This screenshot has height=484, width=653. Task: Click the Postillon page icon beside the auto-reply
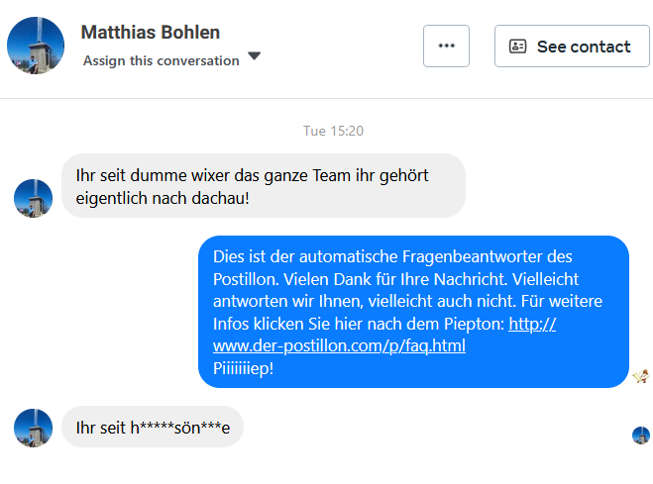(641, 375)
